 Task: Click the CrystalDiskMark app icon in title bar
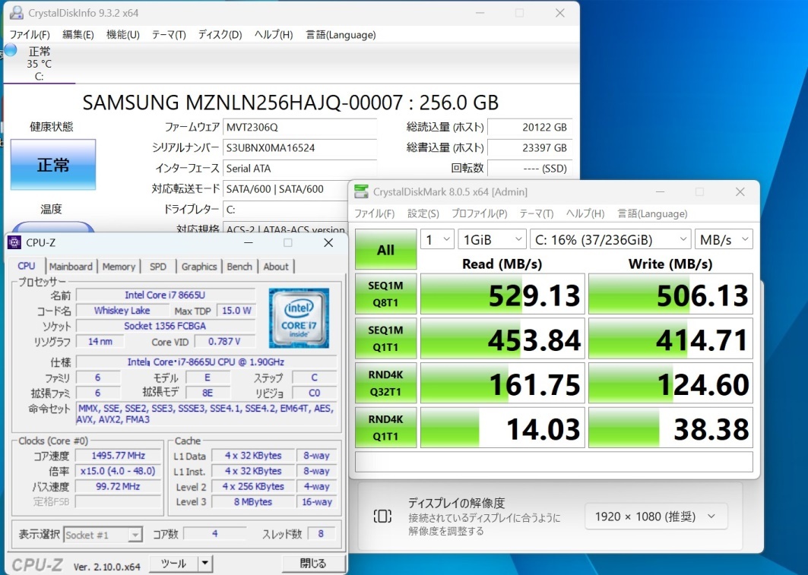[361, 192]
